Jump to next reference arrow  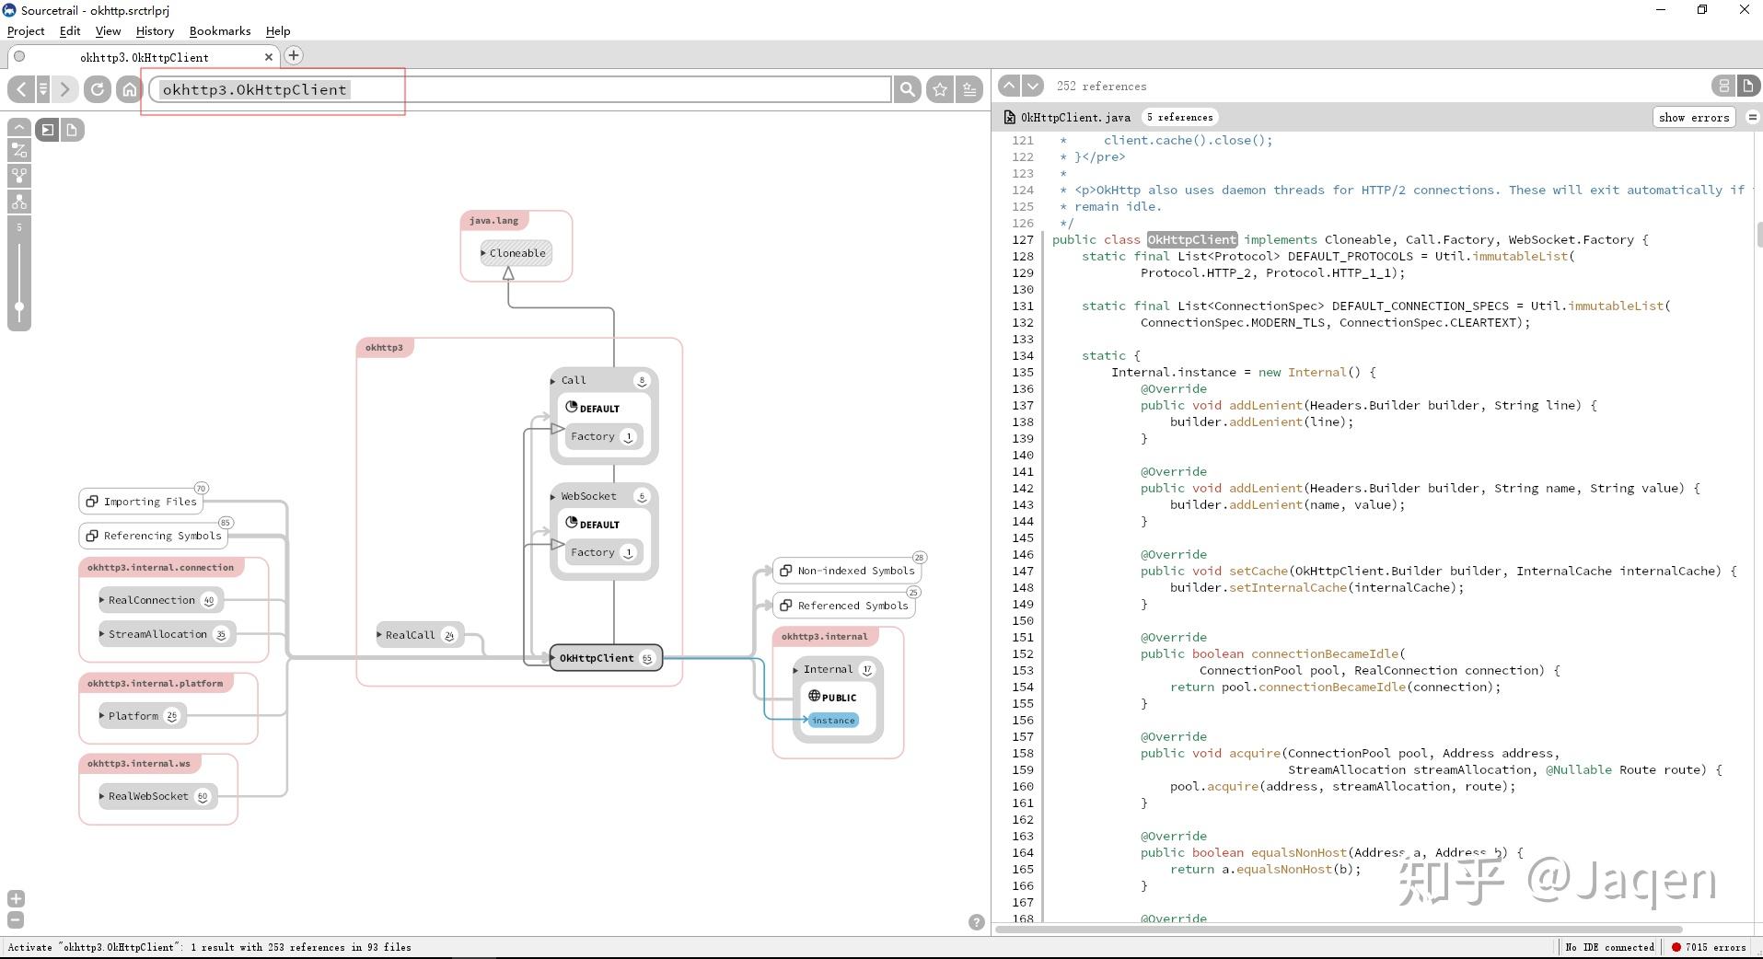pos(1033,86)
